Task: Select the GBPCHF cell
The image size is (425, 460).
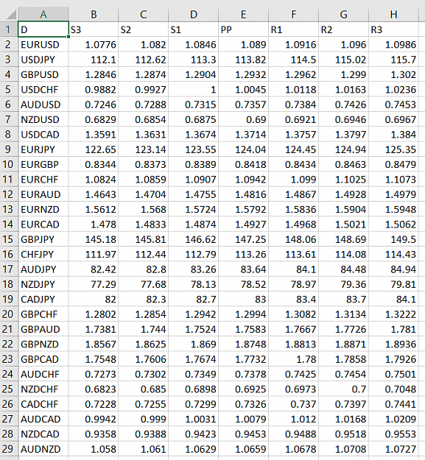Action: click(x=43, y=314)
